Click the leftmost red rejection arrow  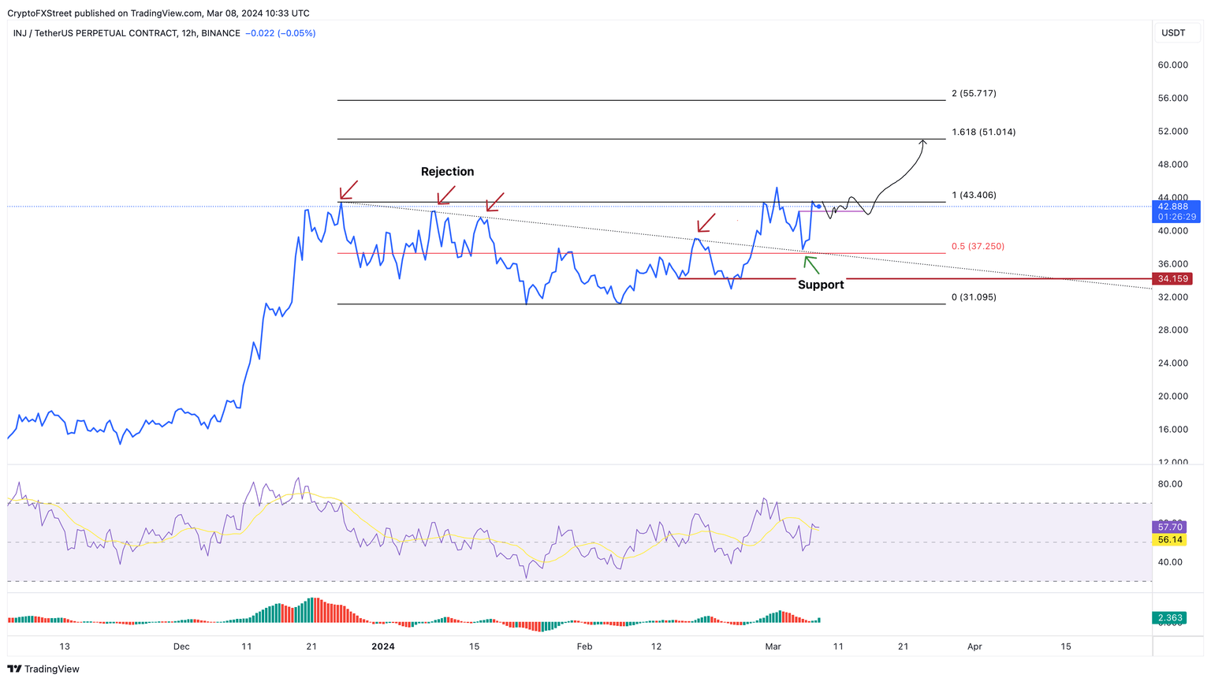346,192
